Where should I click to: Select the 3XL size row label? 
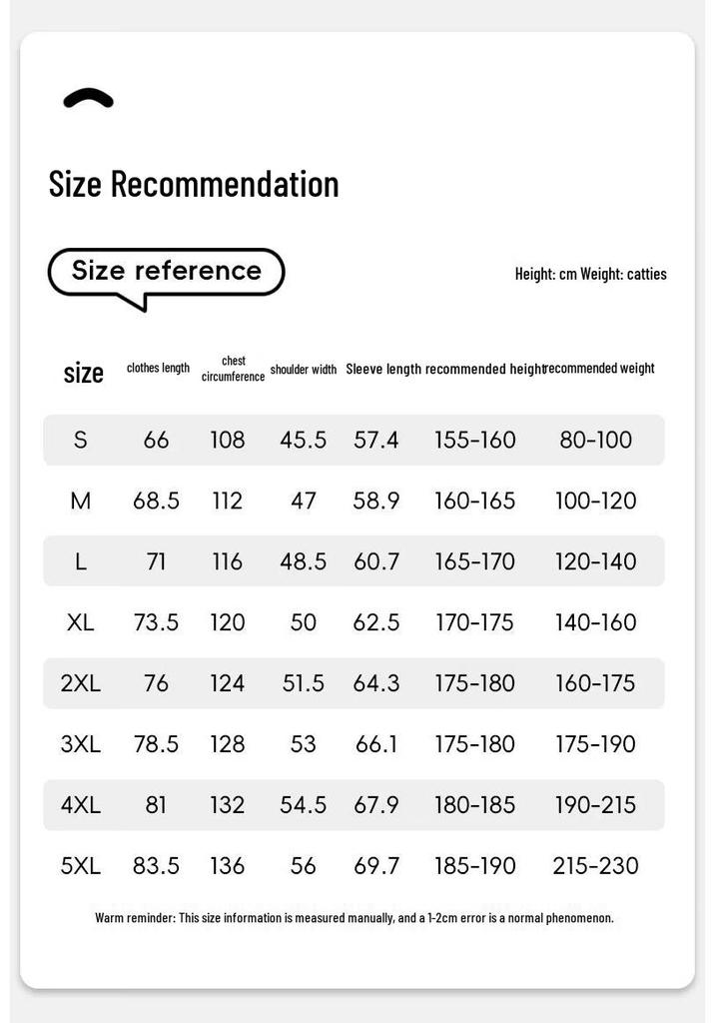pos(80,743)
